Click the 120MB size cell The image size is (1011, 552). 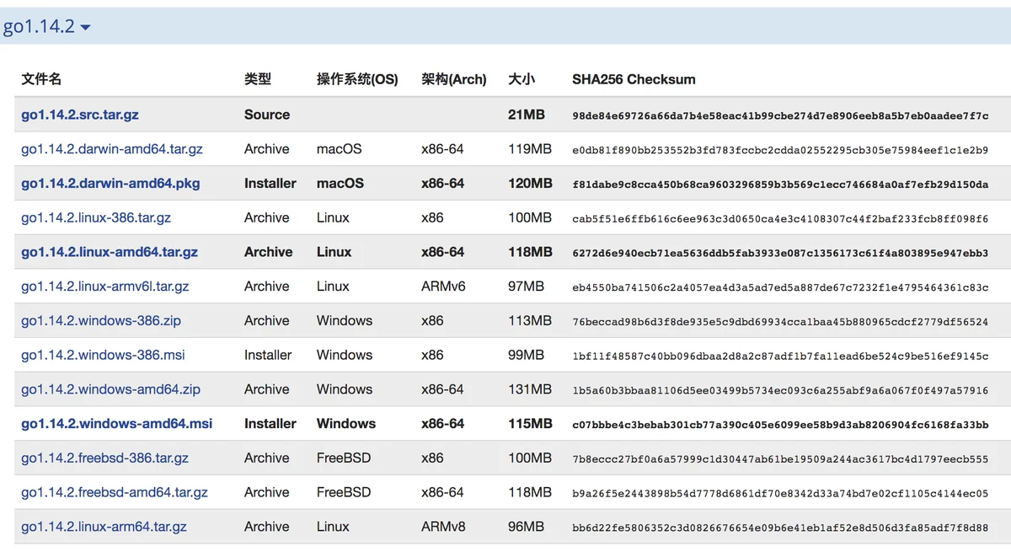click(530, 183)
